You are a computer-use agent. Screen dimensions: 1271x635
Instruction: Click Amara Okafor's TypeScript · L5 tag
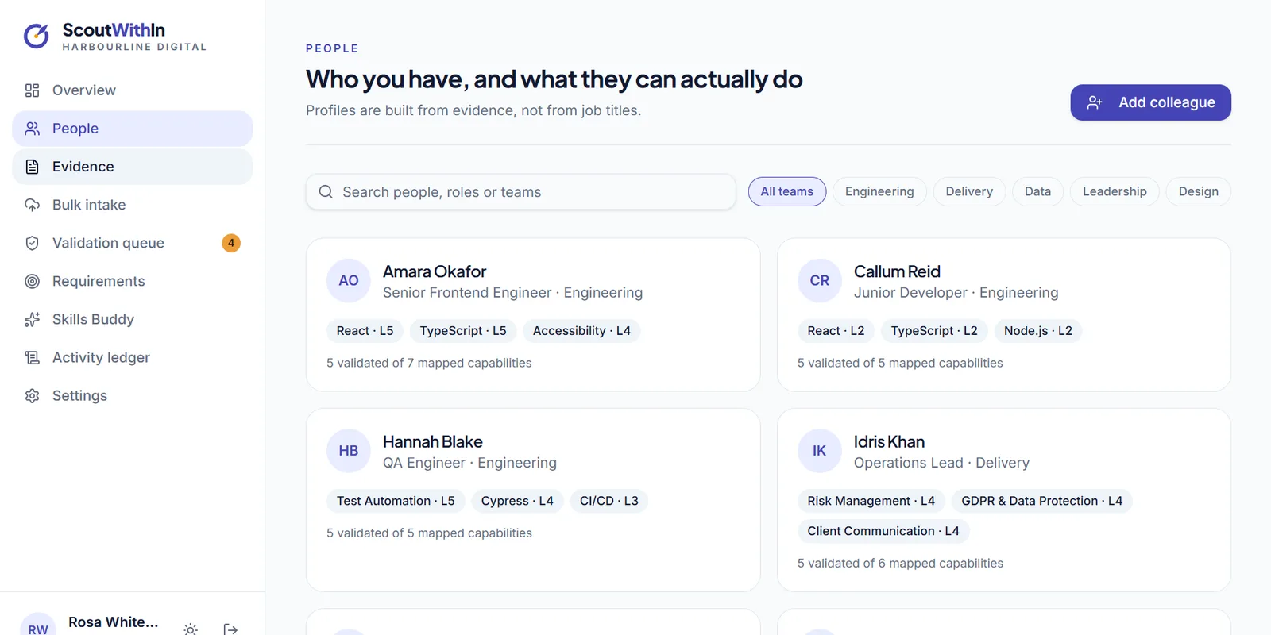(463, 331)
